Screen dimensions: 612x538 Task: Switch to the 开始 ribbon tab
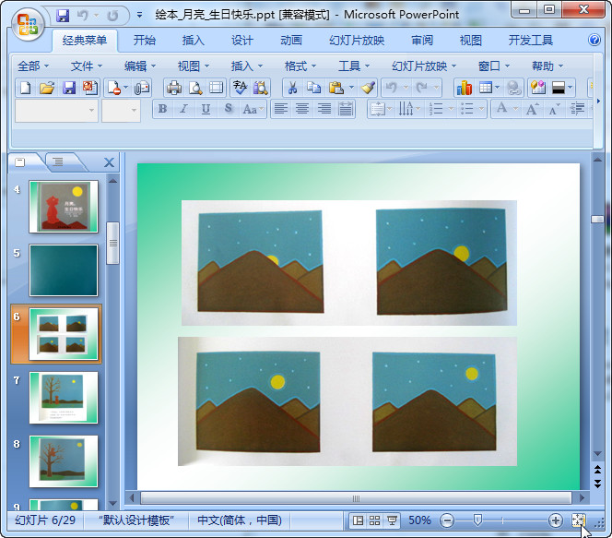(145, 40)
